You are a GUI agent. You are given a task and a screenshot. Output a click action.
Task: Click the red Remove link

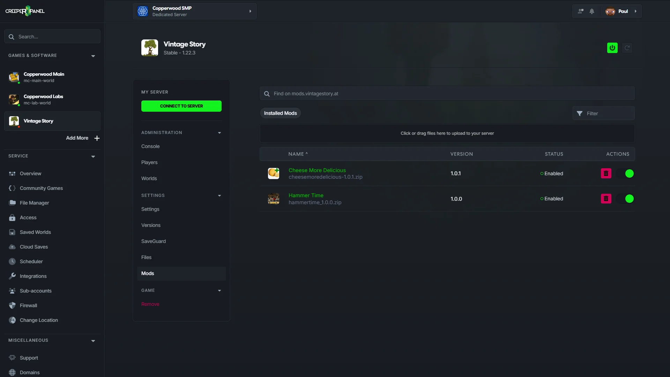150,304
